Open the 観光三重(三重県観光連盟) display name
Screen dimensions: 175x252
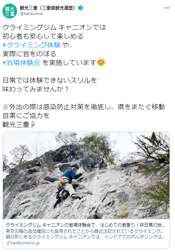tap(48, 8)
